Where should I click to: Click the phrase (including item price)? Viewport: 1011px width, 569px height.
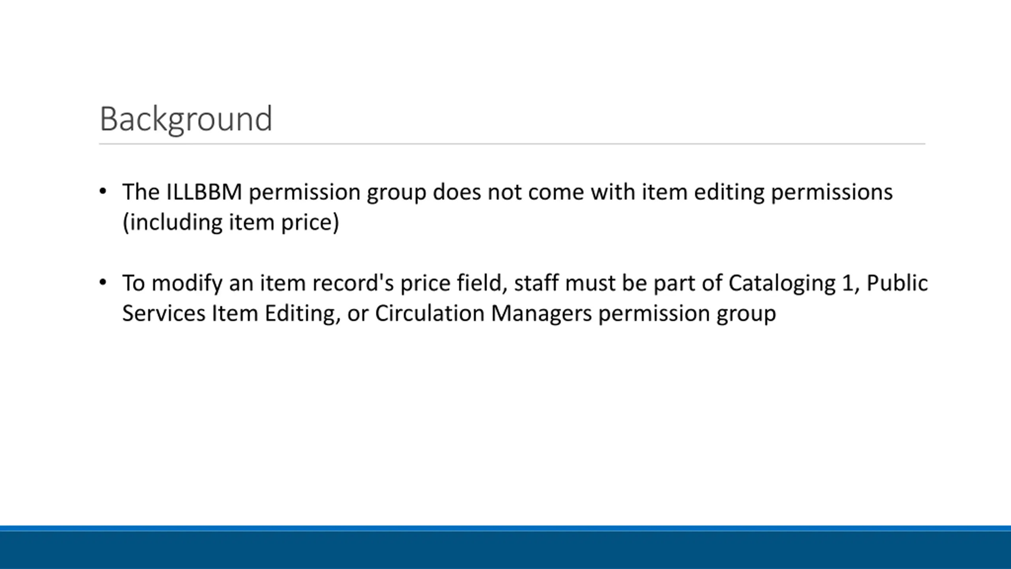coord(231,222)
